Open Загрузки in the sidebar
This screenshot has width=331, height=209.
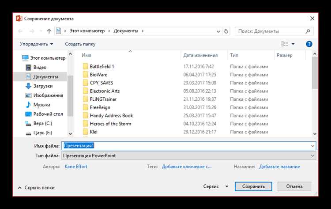pos(39,86)
